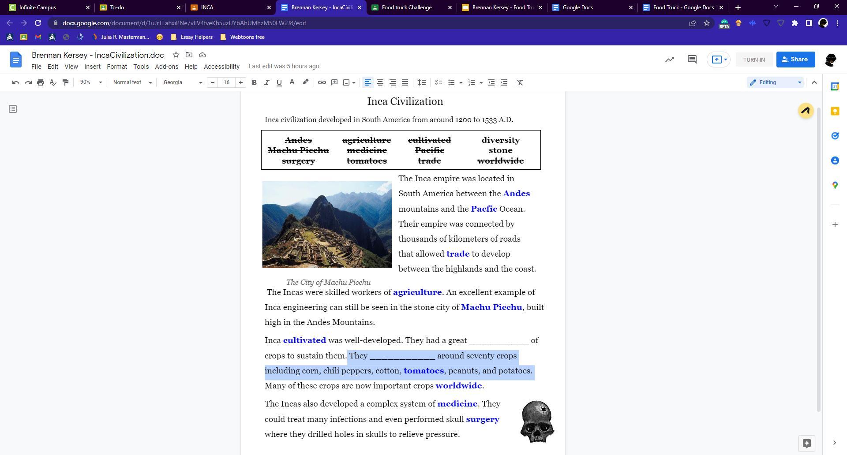
Task: Click the Insert link icon
Action: point(322,82)
